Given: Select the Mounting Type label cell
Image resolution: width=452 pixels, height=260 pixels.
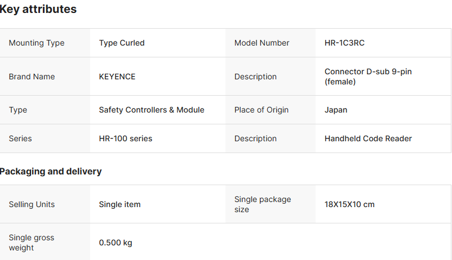Looking at the screenshot, I should pos(37,43).
